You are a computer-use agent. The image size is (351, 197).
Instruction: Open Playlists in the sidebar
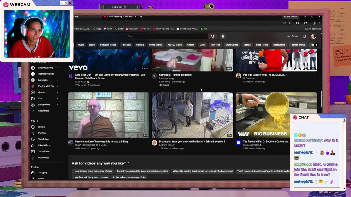point(42,133)
